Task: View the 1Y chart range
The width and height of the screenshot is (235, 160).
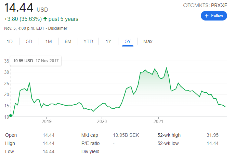Action: (x=108, y=41)
